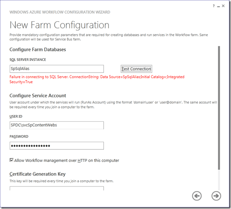This screenshot has height=209, width=231.
Task: Click the Certificate Generation Key heading
Action: [38, 174]
